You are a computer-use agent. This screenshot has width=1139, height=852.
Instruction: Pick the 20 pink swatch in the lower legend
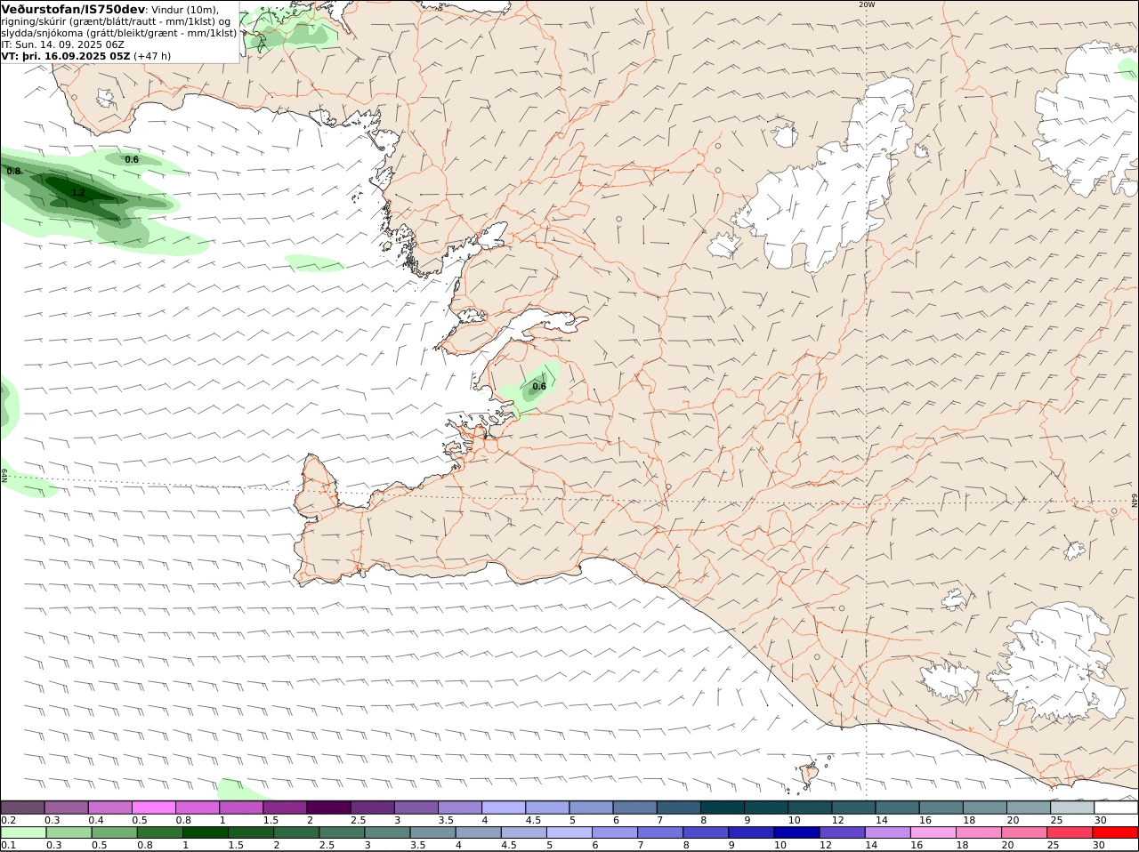(1023, 832)
